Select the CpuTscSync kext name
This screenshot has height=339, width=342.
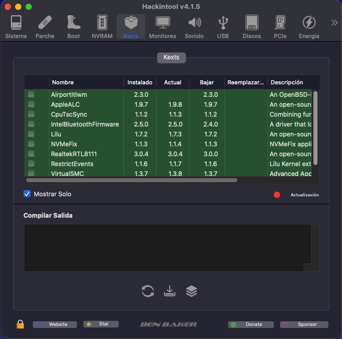(x=69, y=115)
